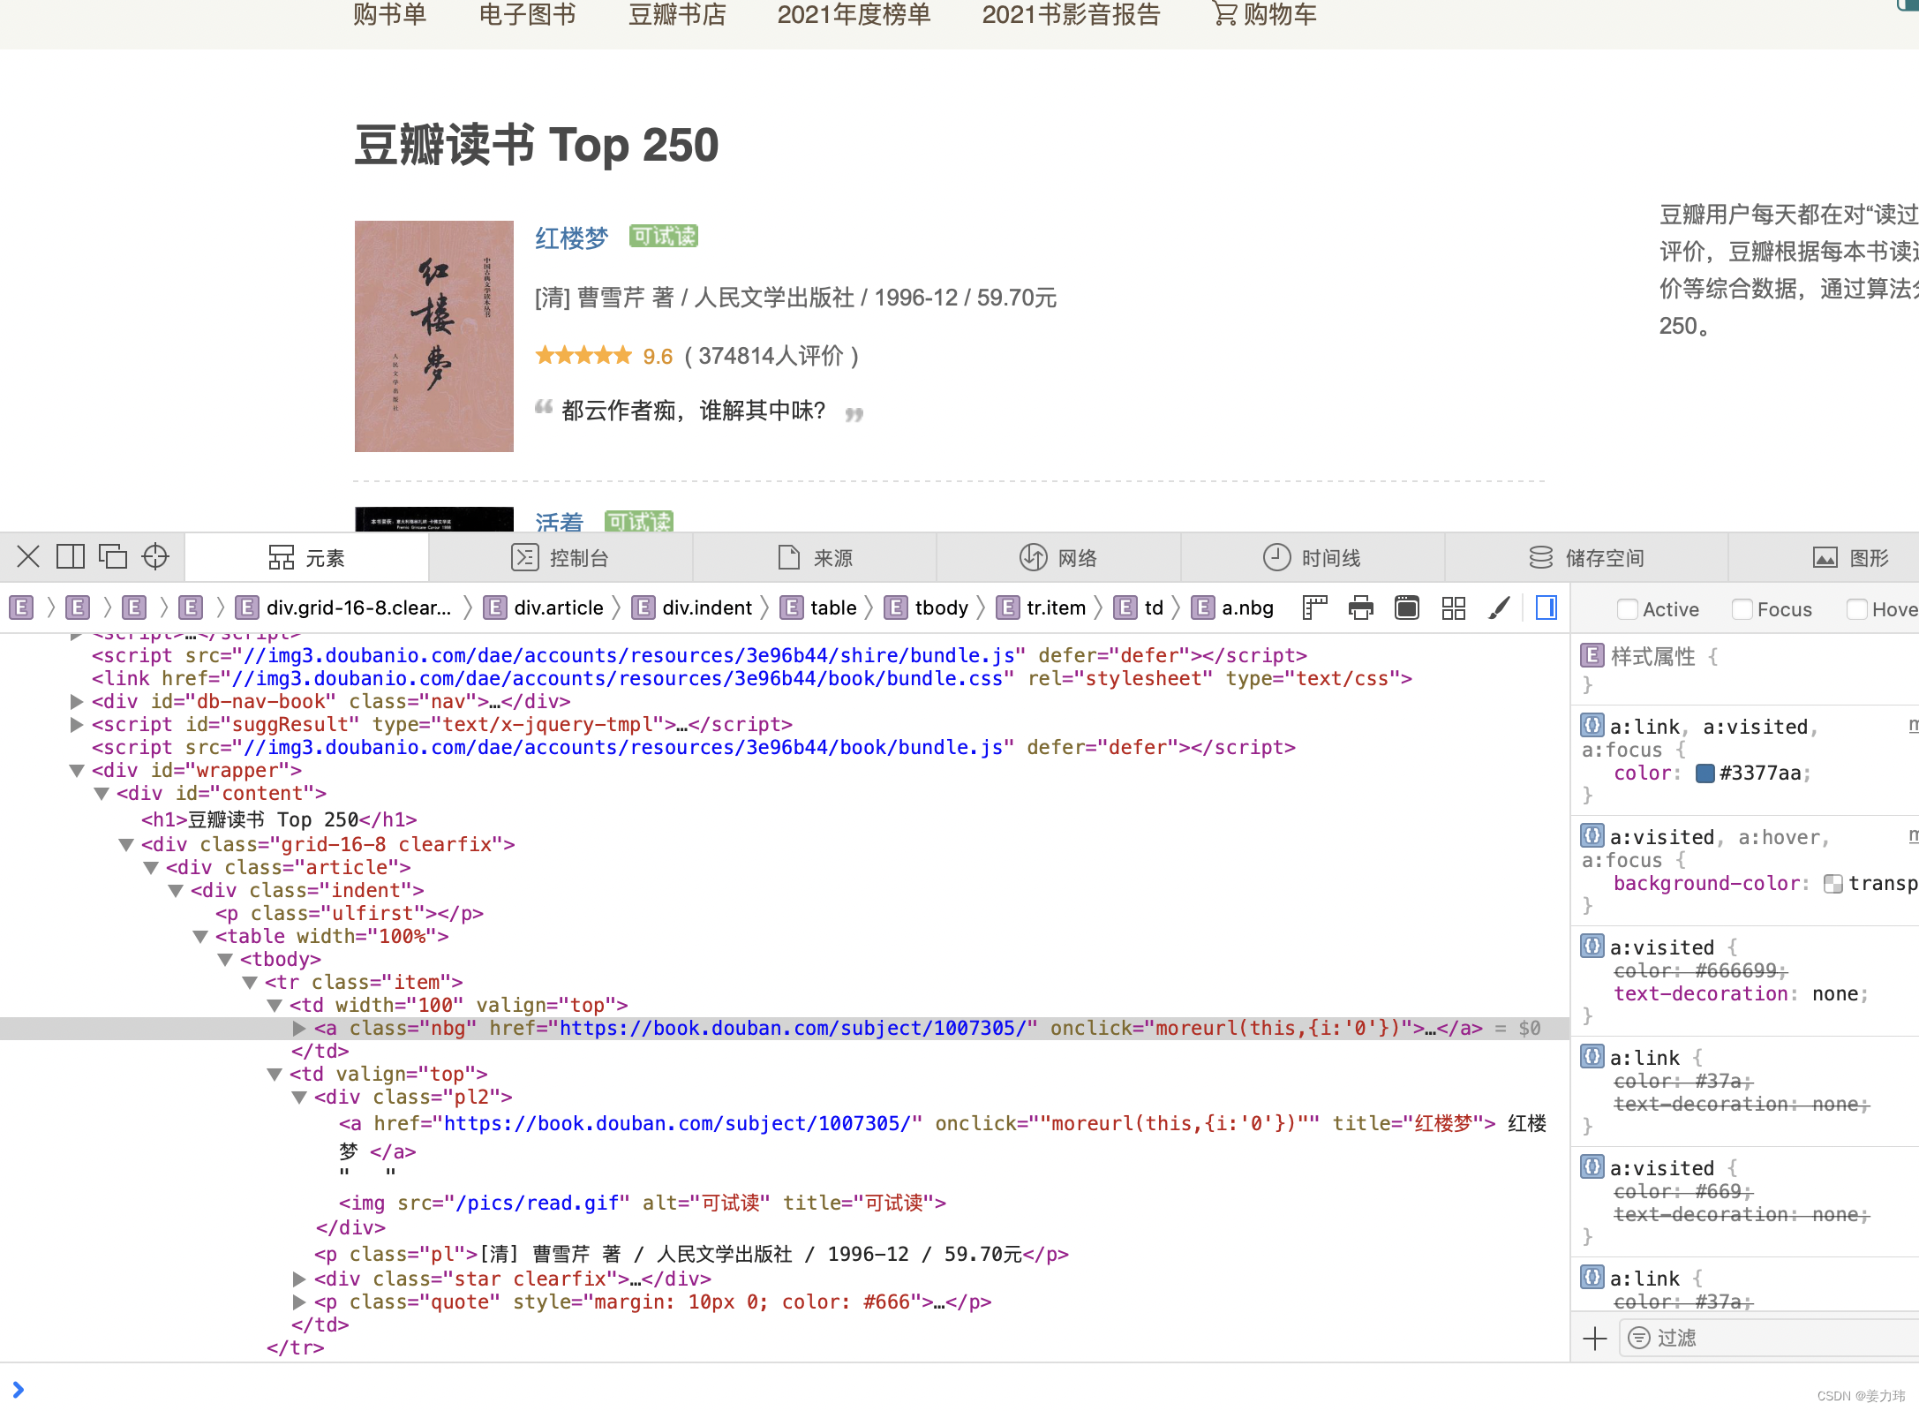Select a.nbg in breadcrumb path

coord(1232,607)
